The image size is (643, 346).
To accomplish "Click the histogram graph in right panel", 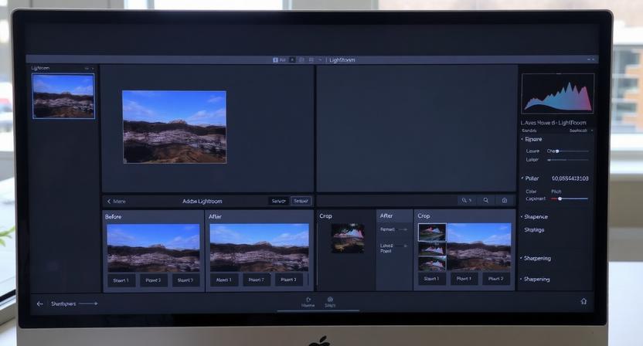I will 558,94.
